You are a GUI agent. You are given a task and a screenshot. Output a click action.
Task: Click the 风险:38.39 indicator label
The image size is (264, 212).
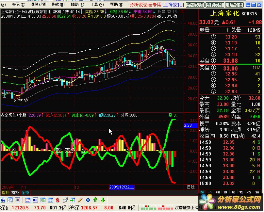click(96, 12)
